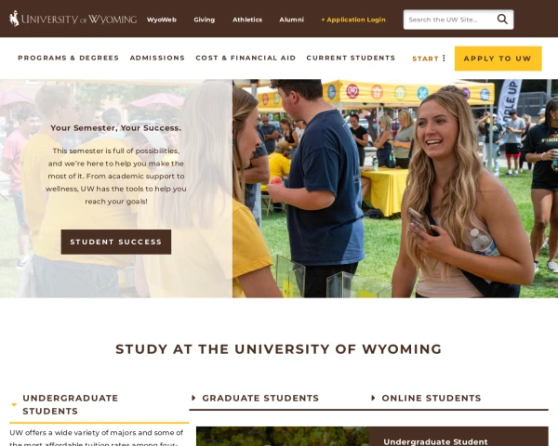Open the Admissions menu
The image size is (558, 446).
coord(157,58)
